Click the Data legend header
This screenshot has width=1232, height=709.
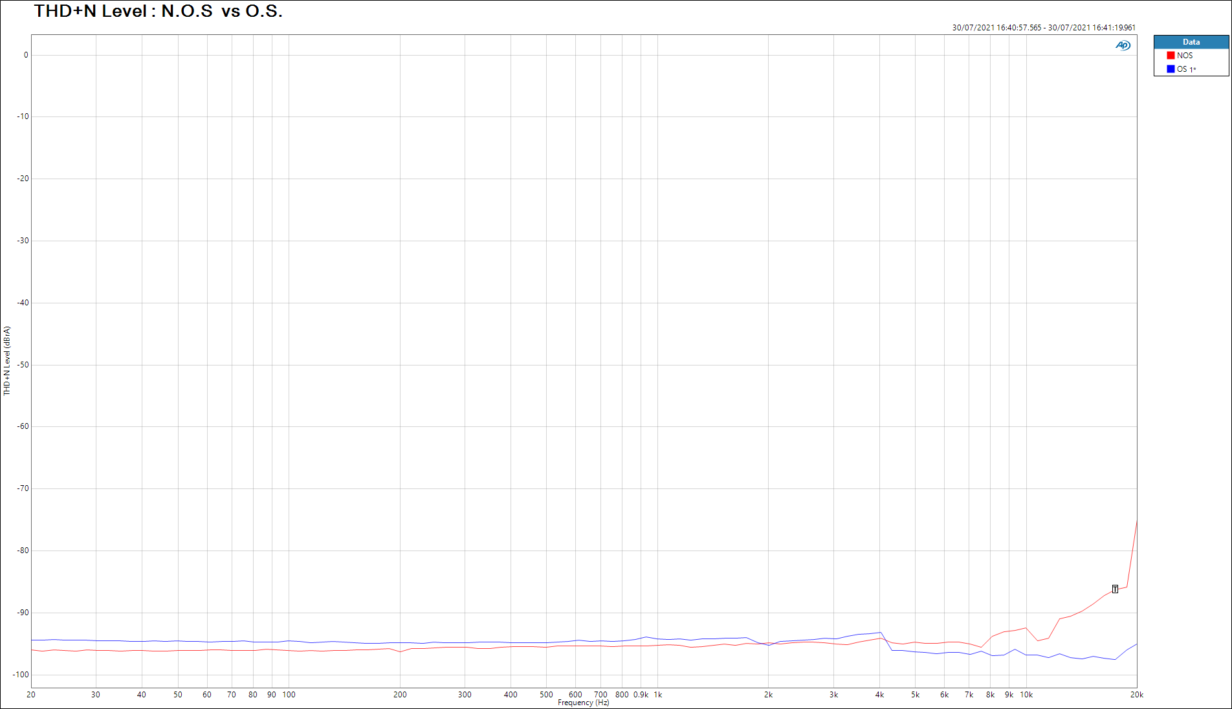1191,42
